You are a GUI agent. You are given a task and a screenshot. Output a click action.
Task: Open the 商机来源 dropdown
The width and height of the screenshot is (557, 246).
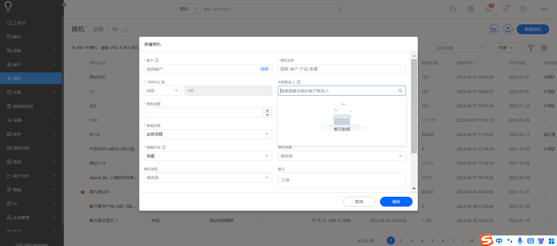[342, 156]
